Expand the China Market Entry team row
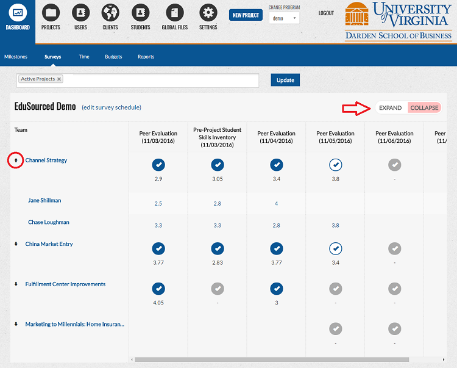Image resolution: width=457 pixels, height=368 pixels. pyautogui.click(x=16, y=244)
